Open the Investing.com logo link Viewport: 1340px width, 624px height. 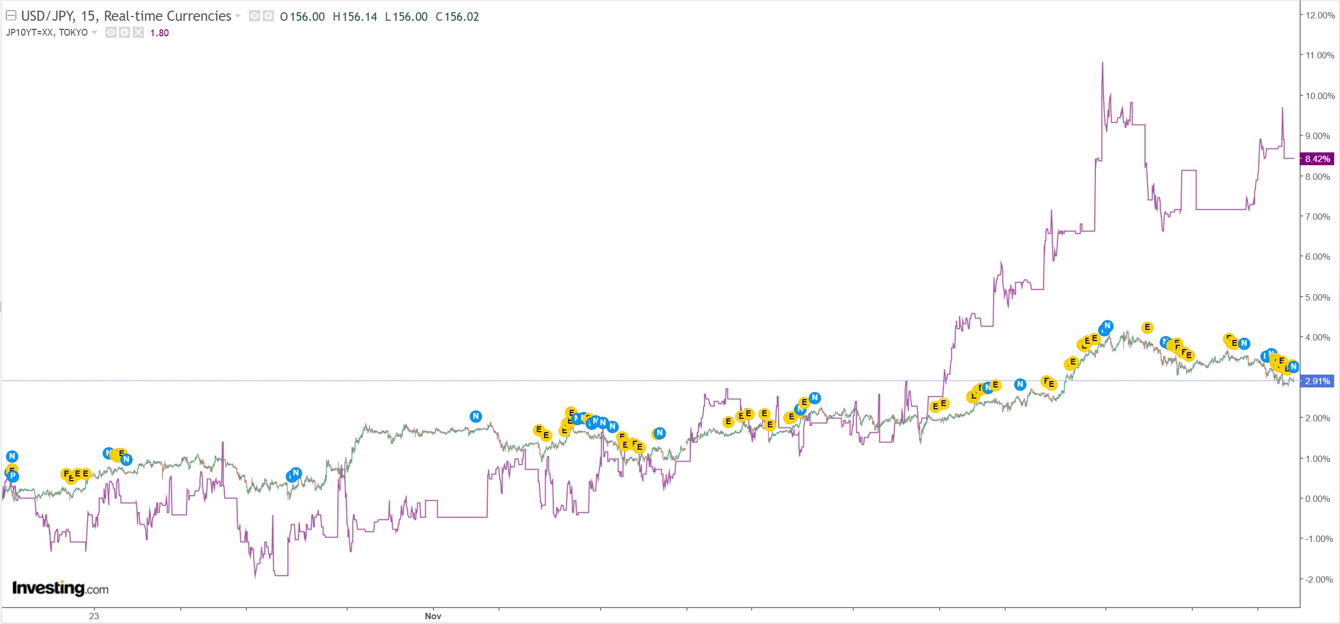click(60, 588)
